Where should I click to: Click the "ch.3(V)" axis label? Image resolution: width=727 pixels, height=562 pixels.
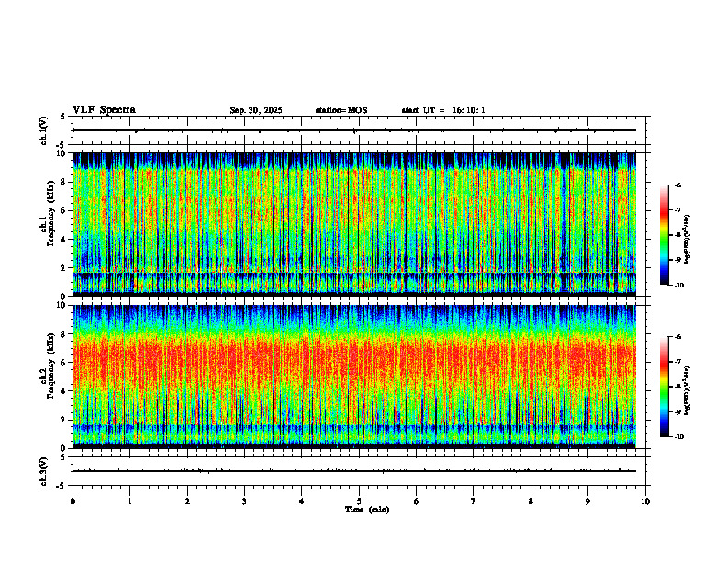[x=44, y=471]
